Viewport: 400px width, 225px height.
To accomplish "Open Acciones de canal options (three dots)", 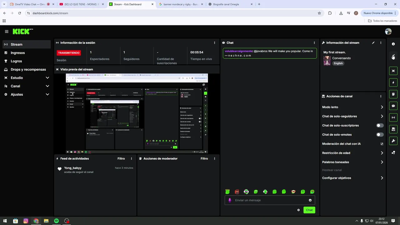I will click(x=381, y=96).
